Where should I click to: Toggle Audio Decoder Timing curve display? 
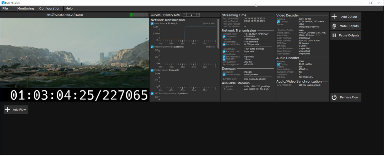(278, 64)
